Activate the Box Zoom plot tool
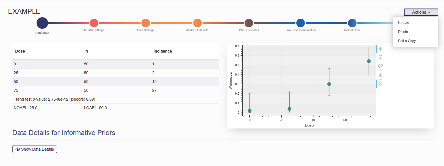This screenshot has height=166, width=444. click(x=380, y=57)
